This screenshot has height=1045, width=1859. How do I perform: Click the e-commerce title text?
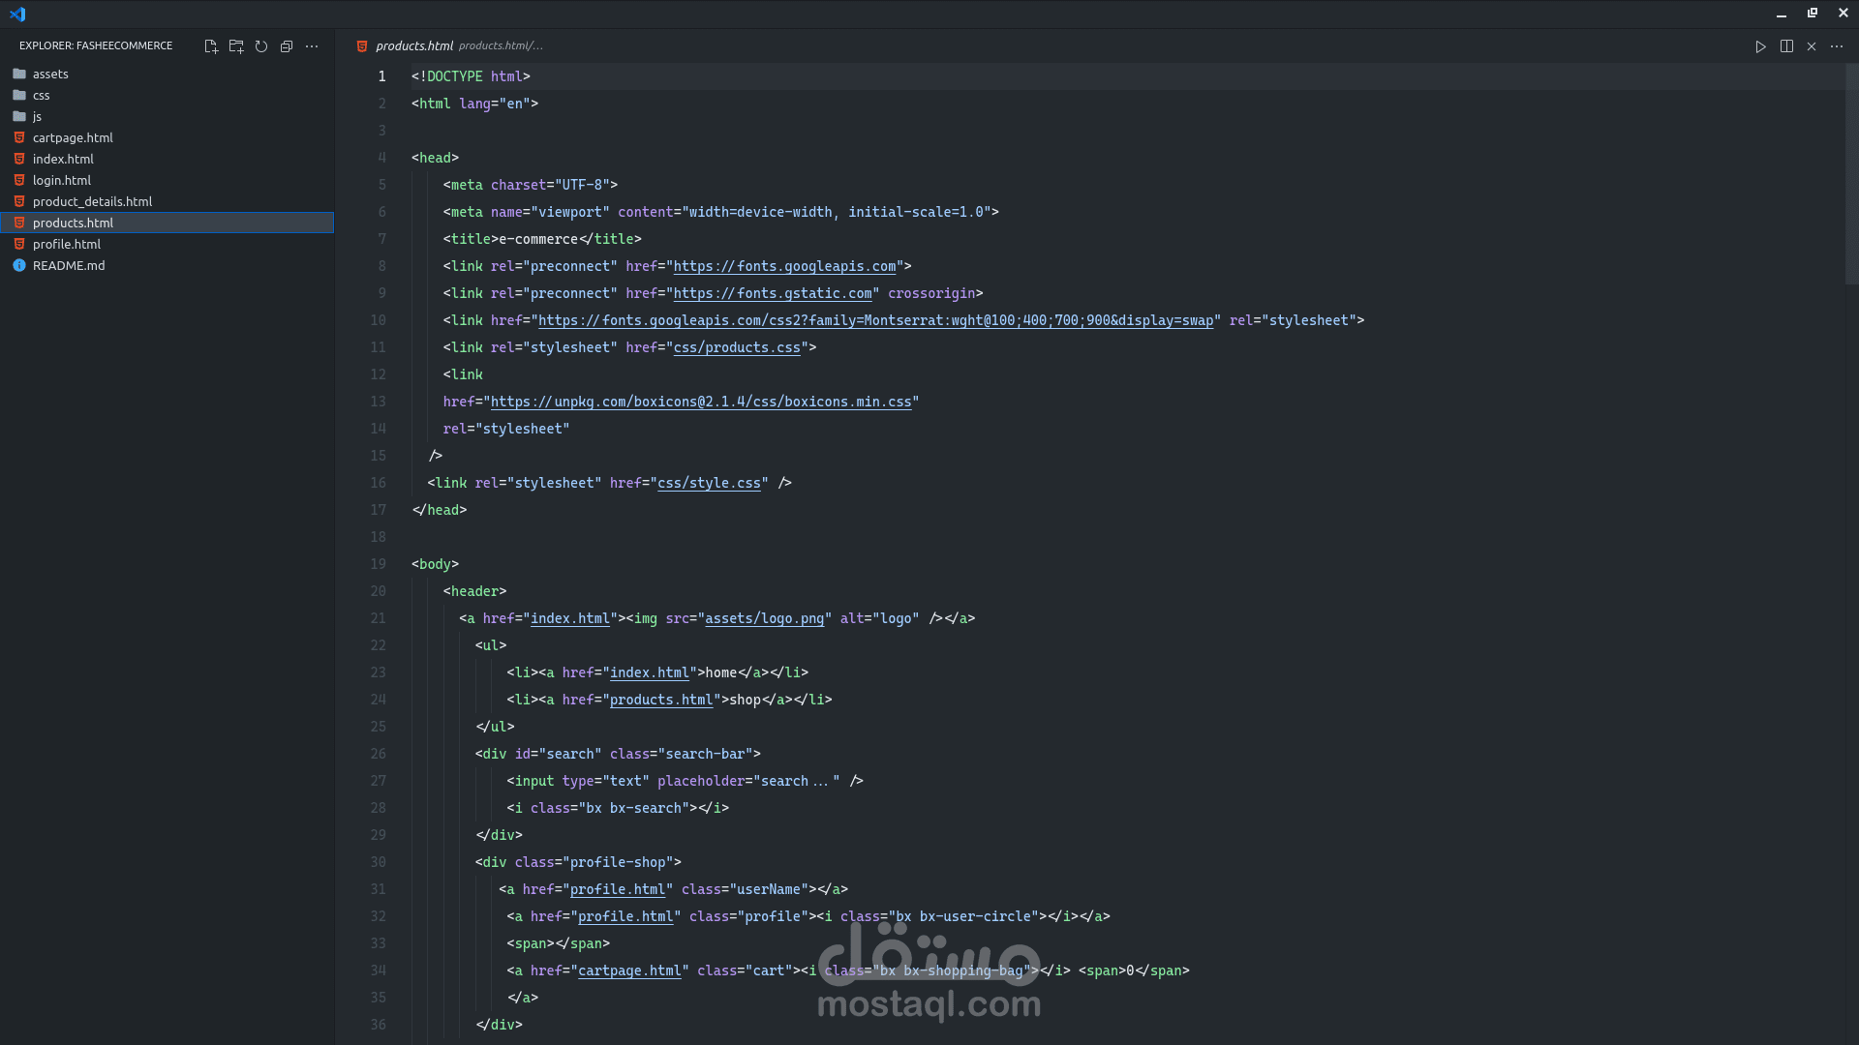(x=538, y=239)
